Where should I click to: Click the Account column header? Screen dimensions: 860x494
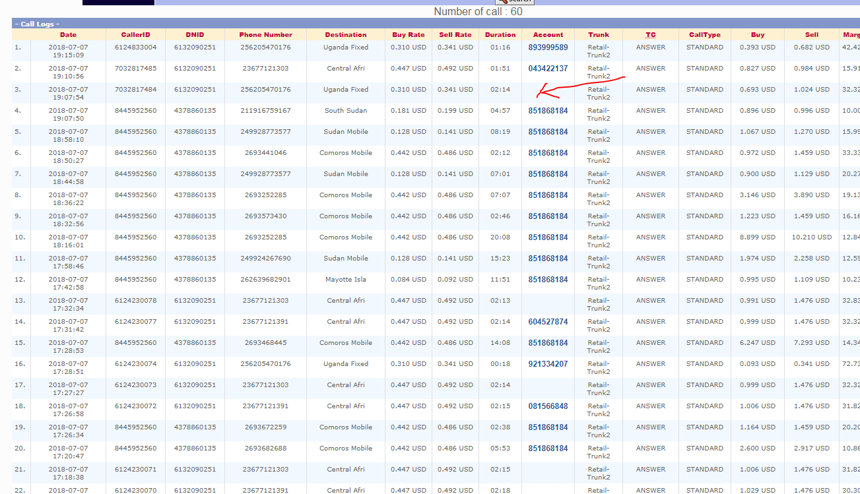point(548,35)
